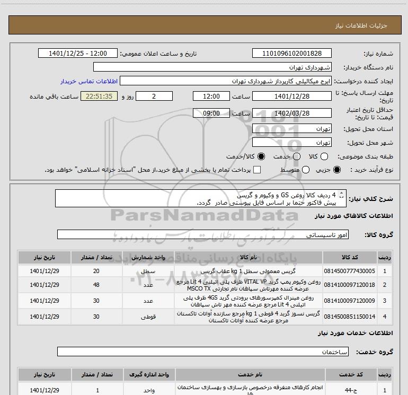Click the page title جزئیات اطلاعات نیاز

click(361, 25)
